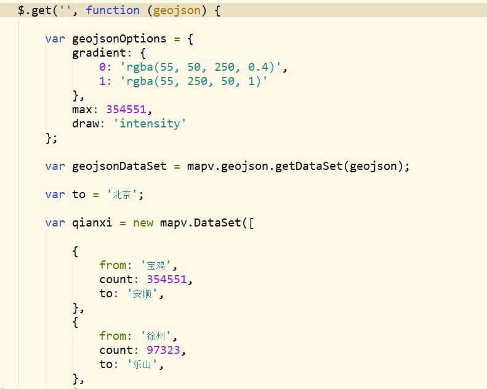This screenshot has height=389, width=487.
Task: Click the count value 354551 in first object
Action: click(x=167, y=279)
